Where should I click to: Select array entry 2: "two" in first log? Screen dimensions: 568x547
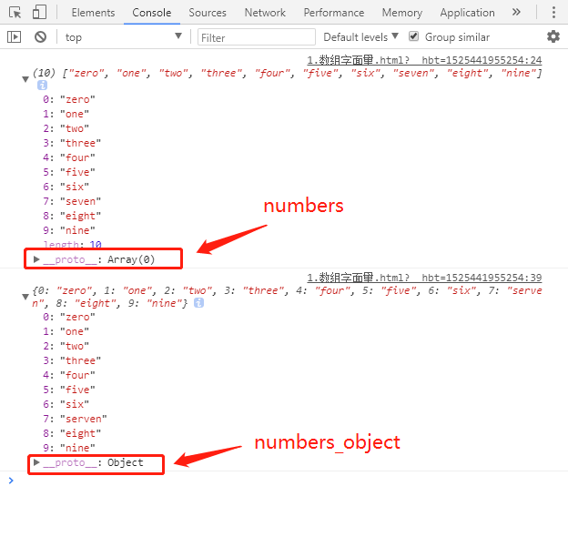coord(66,128)
